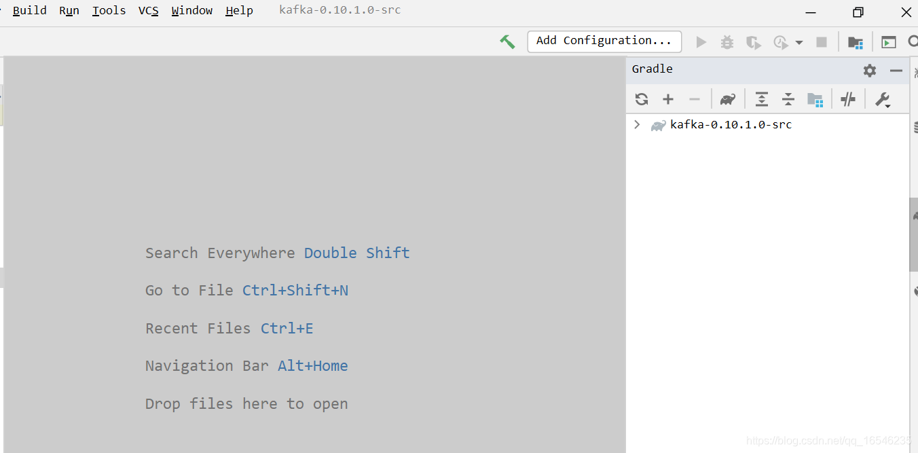This screenshot has height=453, width=918.
Task: Open the Build menu
Action: click(x=30, y=10)
